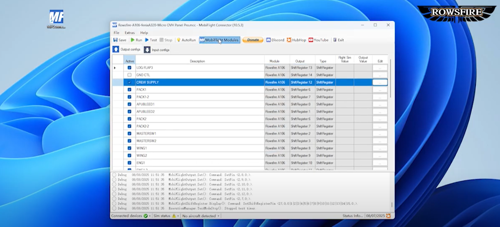Screen dimensions: 500x227
Task: Click log panel vertical scrollbar
Action: [392, 205]
